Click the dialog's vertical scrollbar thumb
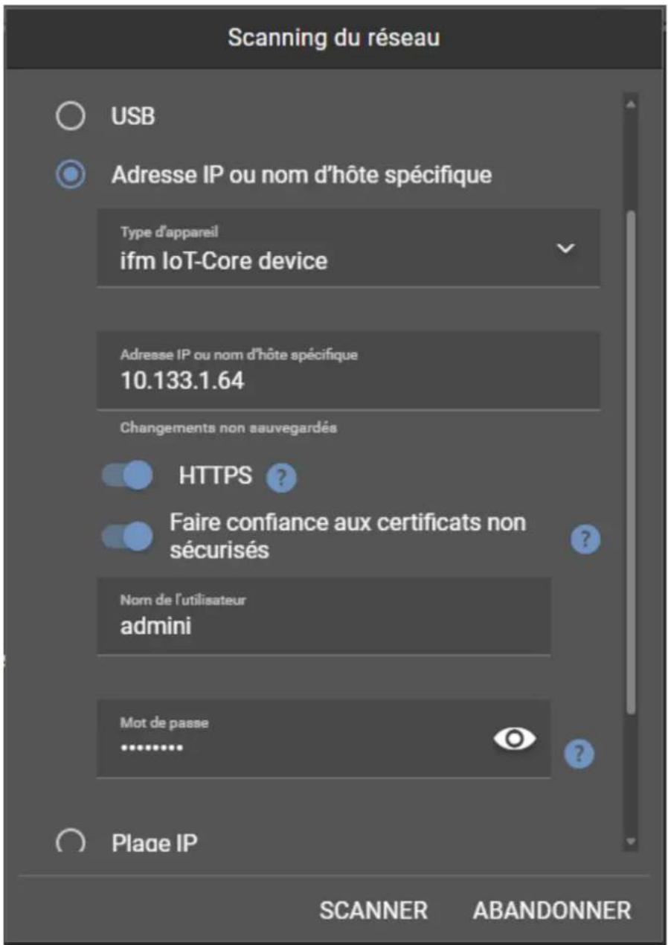The height and width of the screenshot is (945, 668). (631, 461)
